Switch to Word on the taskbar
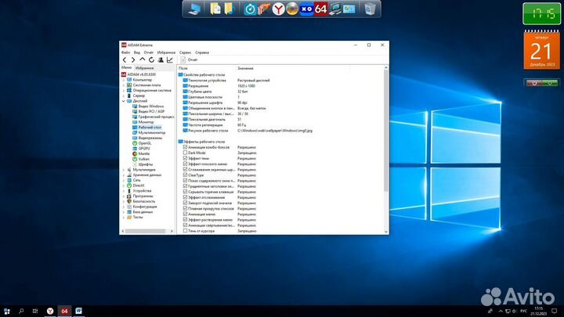Image resolution: width=564 pixels, height=317 pixels. click(x=78, y=312)
